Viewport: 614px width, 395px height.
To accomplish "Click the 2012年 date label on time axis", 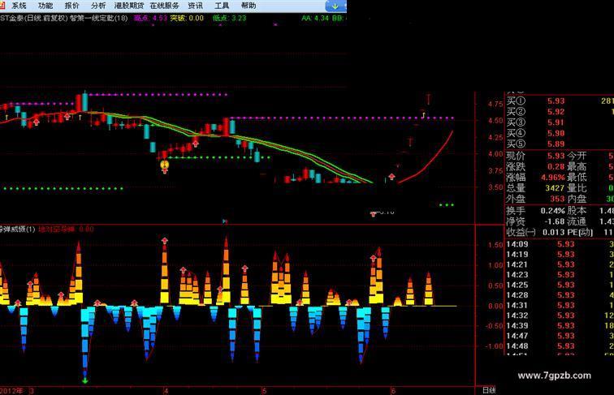I will click(11, 391).
